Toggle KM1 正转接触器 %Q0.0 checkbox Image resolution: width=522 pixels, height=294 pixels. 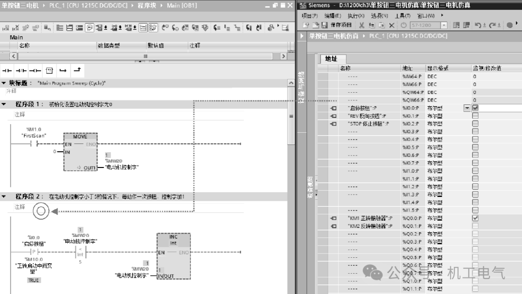tap(475, 218)
